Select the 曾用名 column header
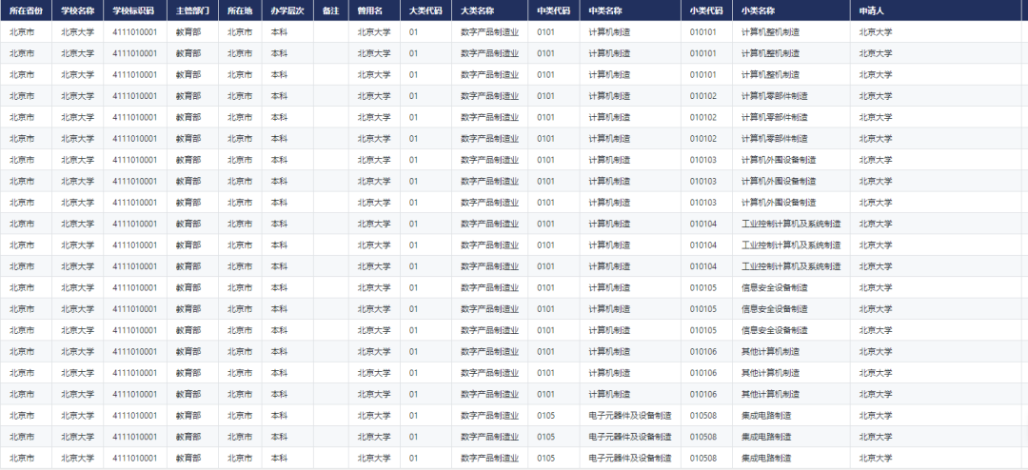Viewport: 1028px width, 470px height. click(x=374, y=11)
